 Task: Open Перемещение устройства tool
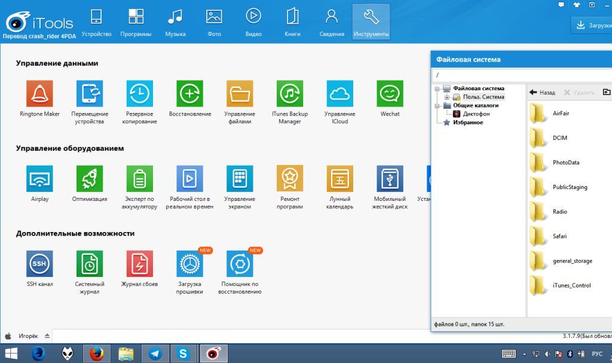[90, 94]
